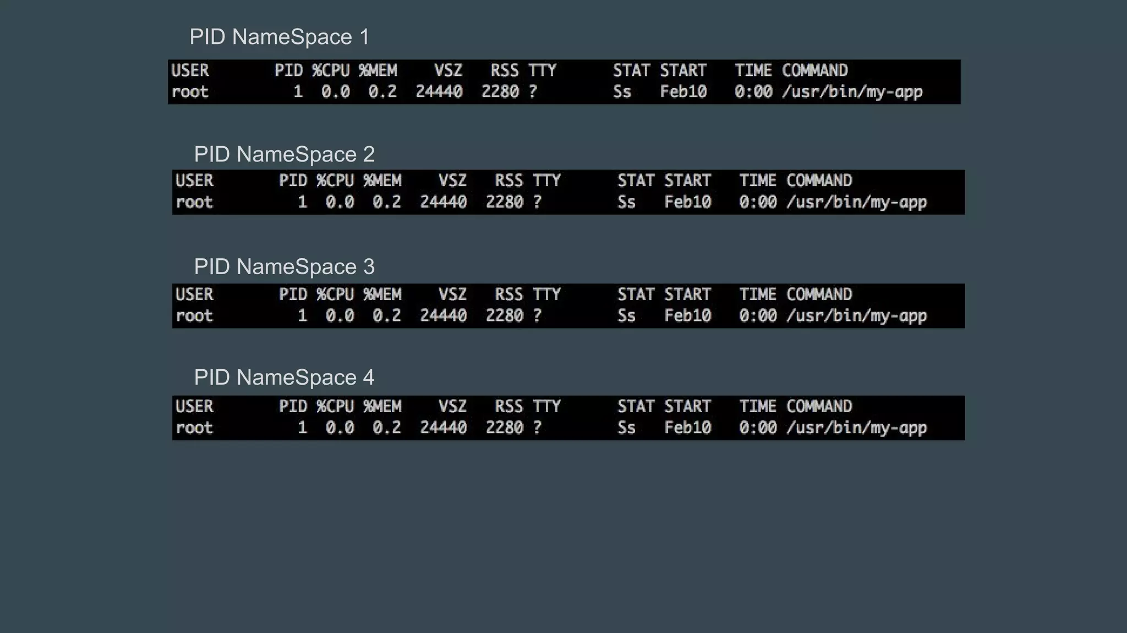Click STAT value Ss in NameSpace 3
Screen dimensions: 1127x633
point(627,316)
